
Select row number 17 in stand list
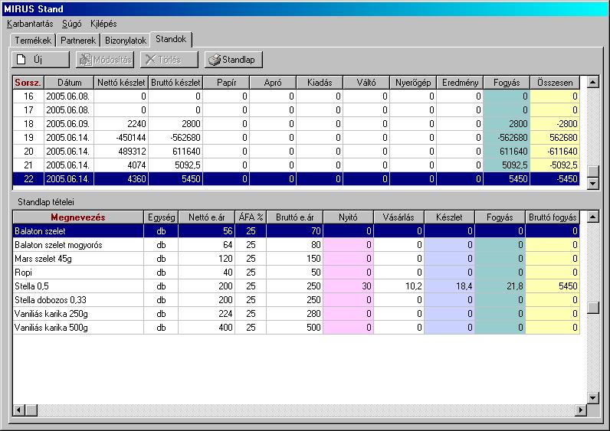tap(296, 110)
